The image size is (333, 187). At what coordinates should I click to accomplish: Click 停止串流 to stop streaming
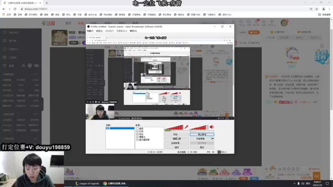pyautogui.click(x=202, y=134)
